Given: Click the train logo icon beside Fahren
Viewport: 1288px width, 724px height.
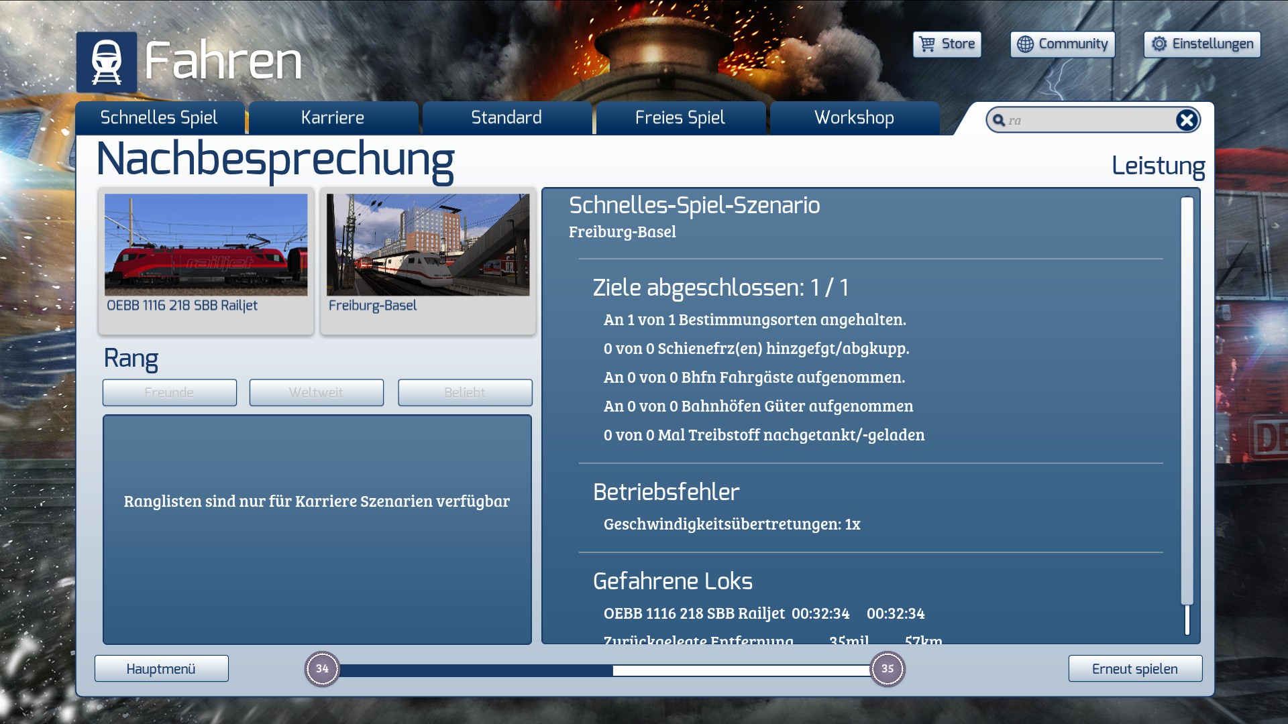Looking at the screenshot, I should [x=106, y=62].
